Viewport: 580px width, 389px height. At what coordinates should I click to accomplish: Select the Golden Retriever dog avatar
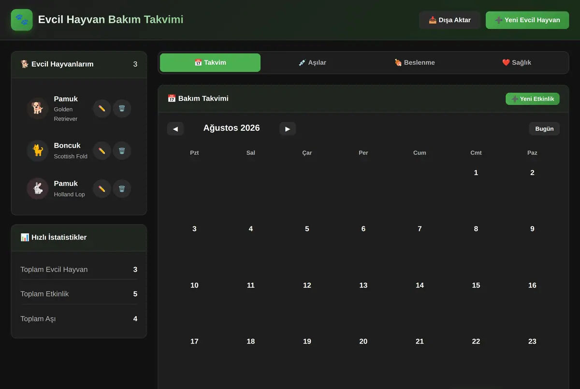pyautogui.click(x=38, y=109)
